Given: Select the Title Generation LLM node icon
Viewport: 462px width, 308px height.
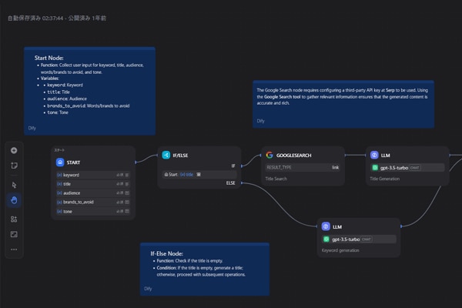Looking at the screenshot, I should click(x=374, y=155).
